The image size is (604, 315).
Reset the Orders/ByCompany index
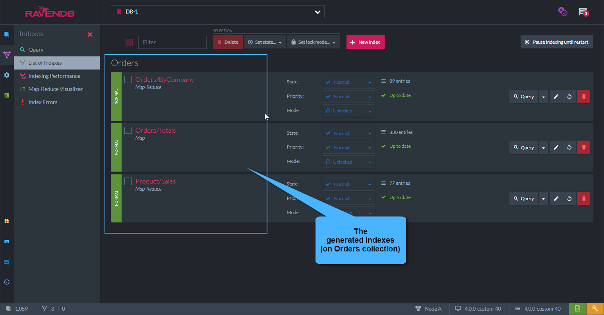pos(569,97)
